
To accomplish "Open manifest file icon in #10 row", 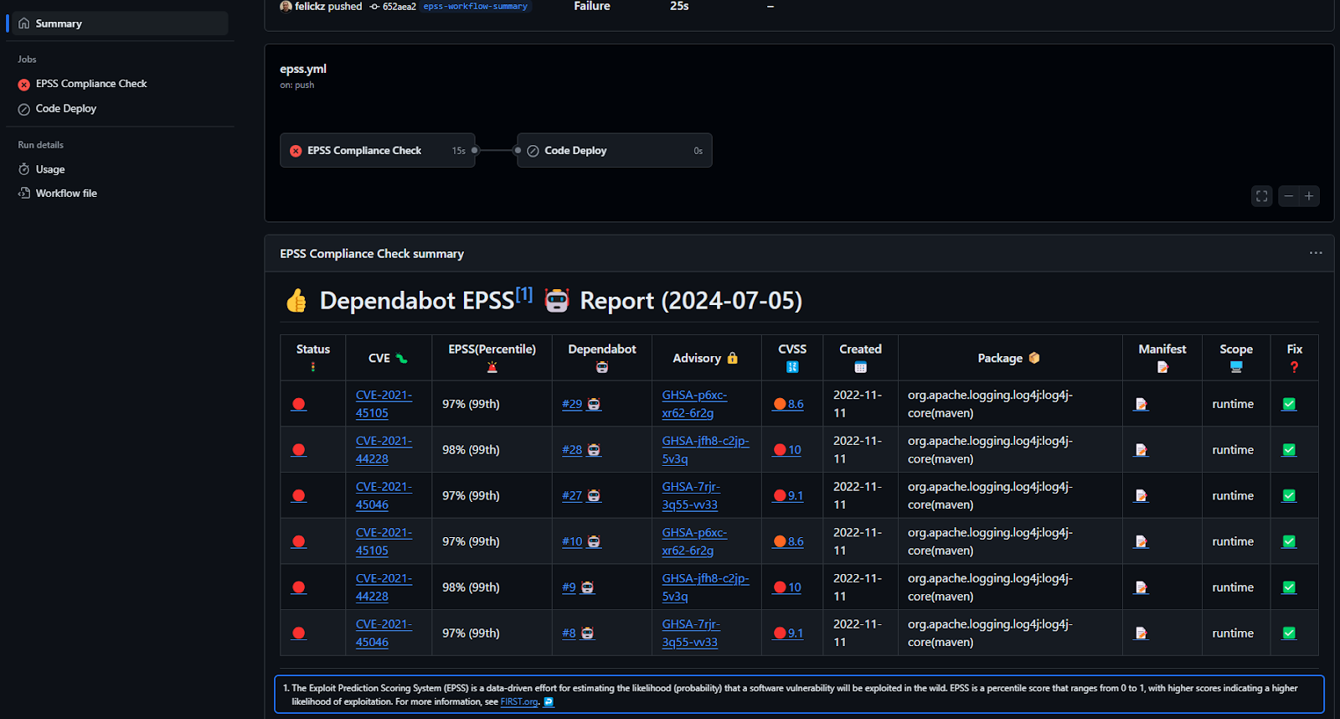I will [x=1141, y=542].
